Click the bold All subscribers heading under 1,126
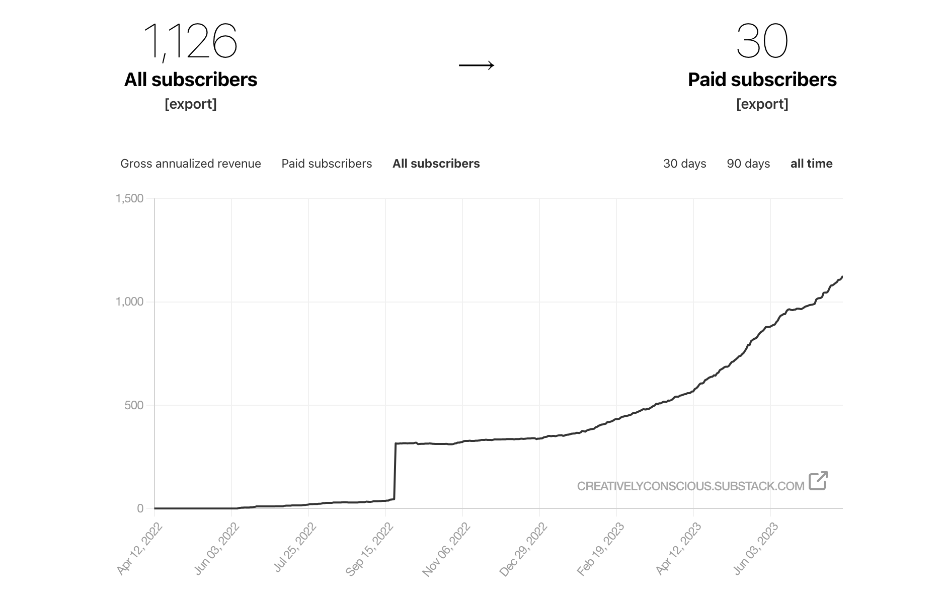This screenshot has width=942, height=597. click(191, 80)
